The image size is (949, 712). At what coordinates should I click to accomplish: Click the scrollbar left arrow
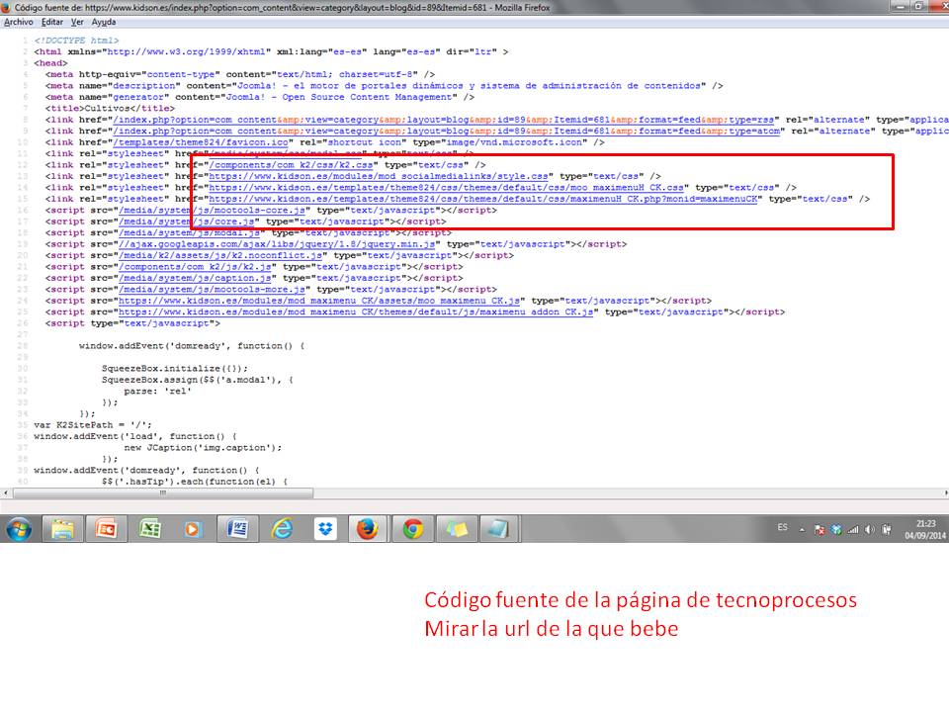tap(6, 493)
